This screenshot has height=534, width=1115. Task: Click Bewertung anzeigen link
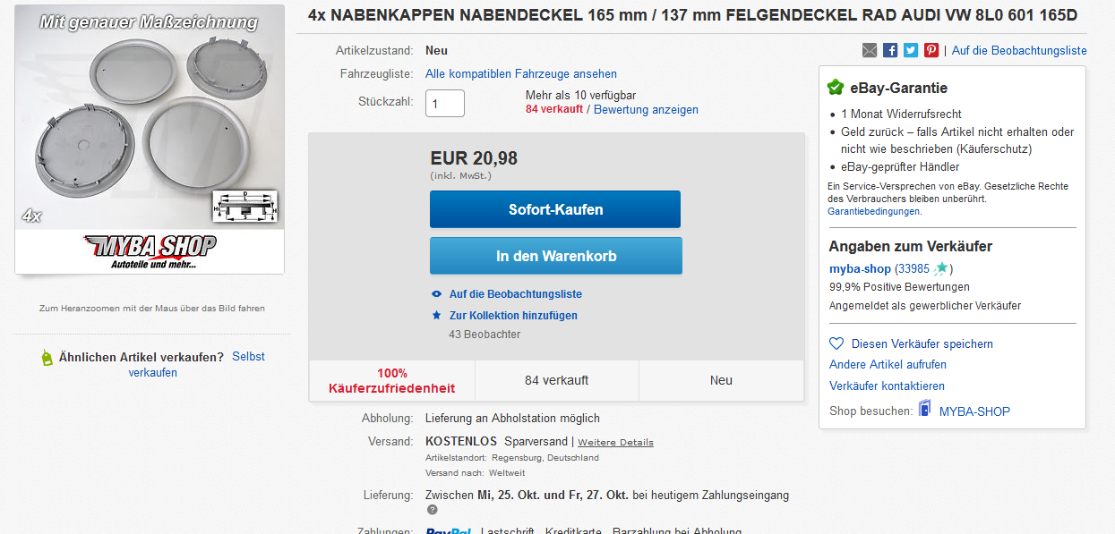(x=646, y=109)
